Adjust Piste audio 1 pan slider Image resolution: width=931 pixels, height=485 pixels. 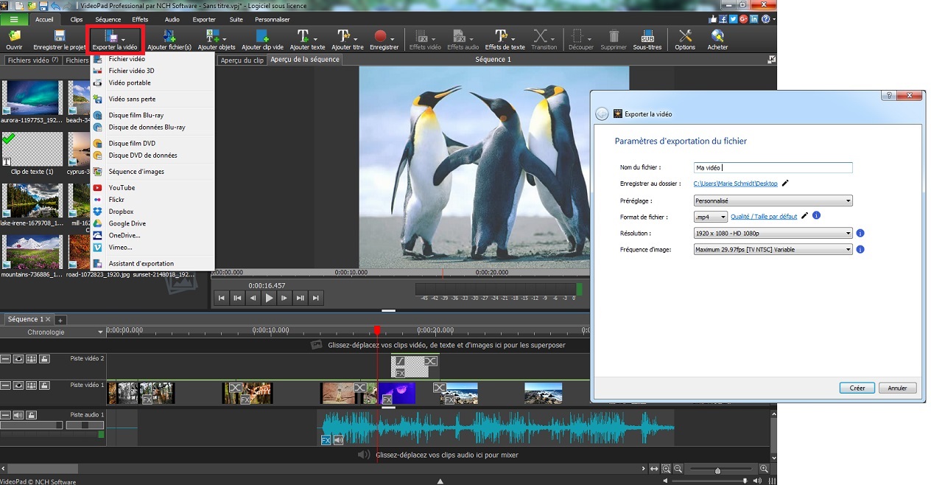pyautogui.click(x=84, y=425)
